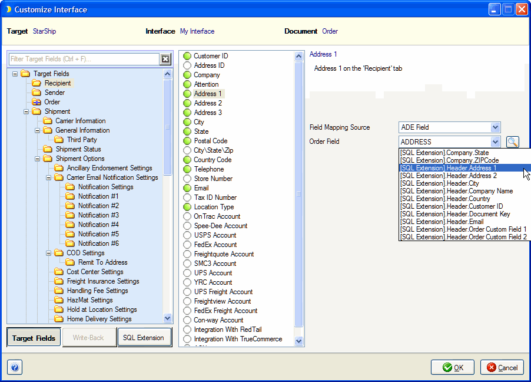Select Country Code in the field list
The width and height of the screenshot is (531, 382).
click(x=213, y=160)
